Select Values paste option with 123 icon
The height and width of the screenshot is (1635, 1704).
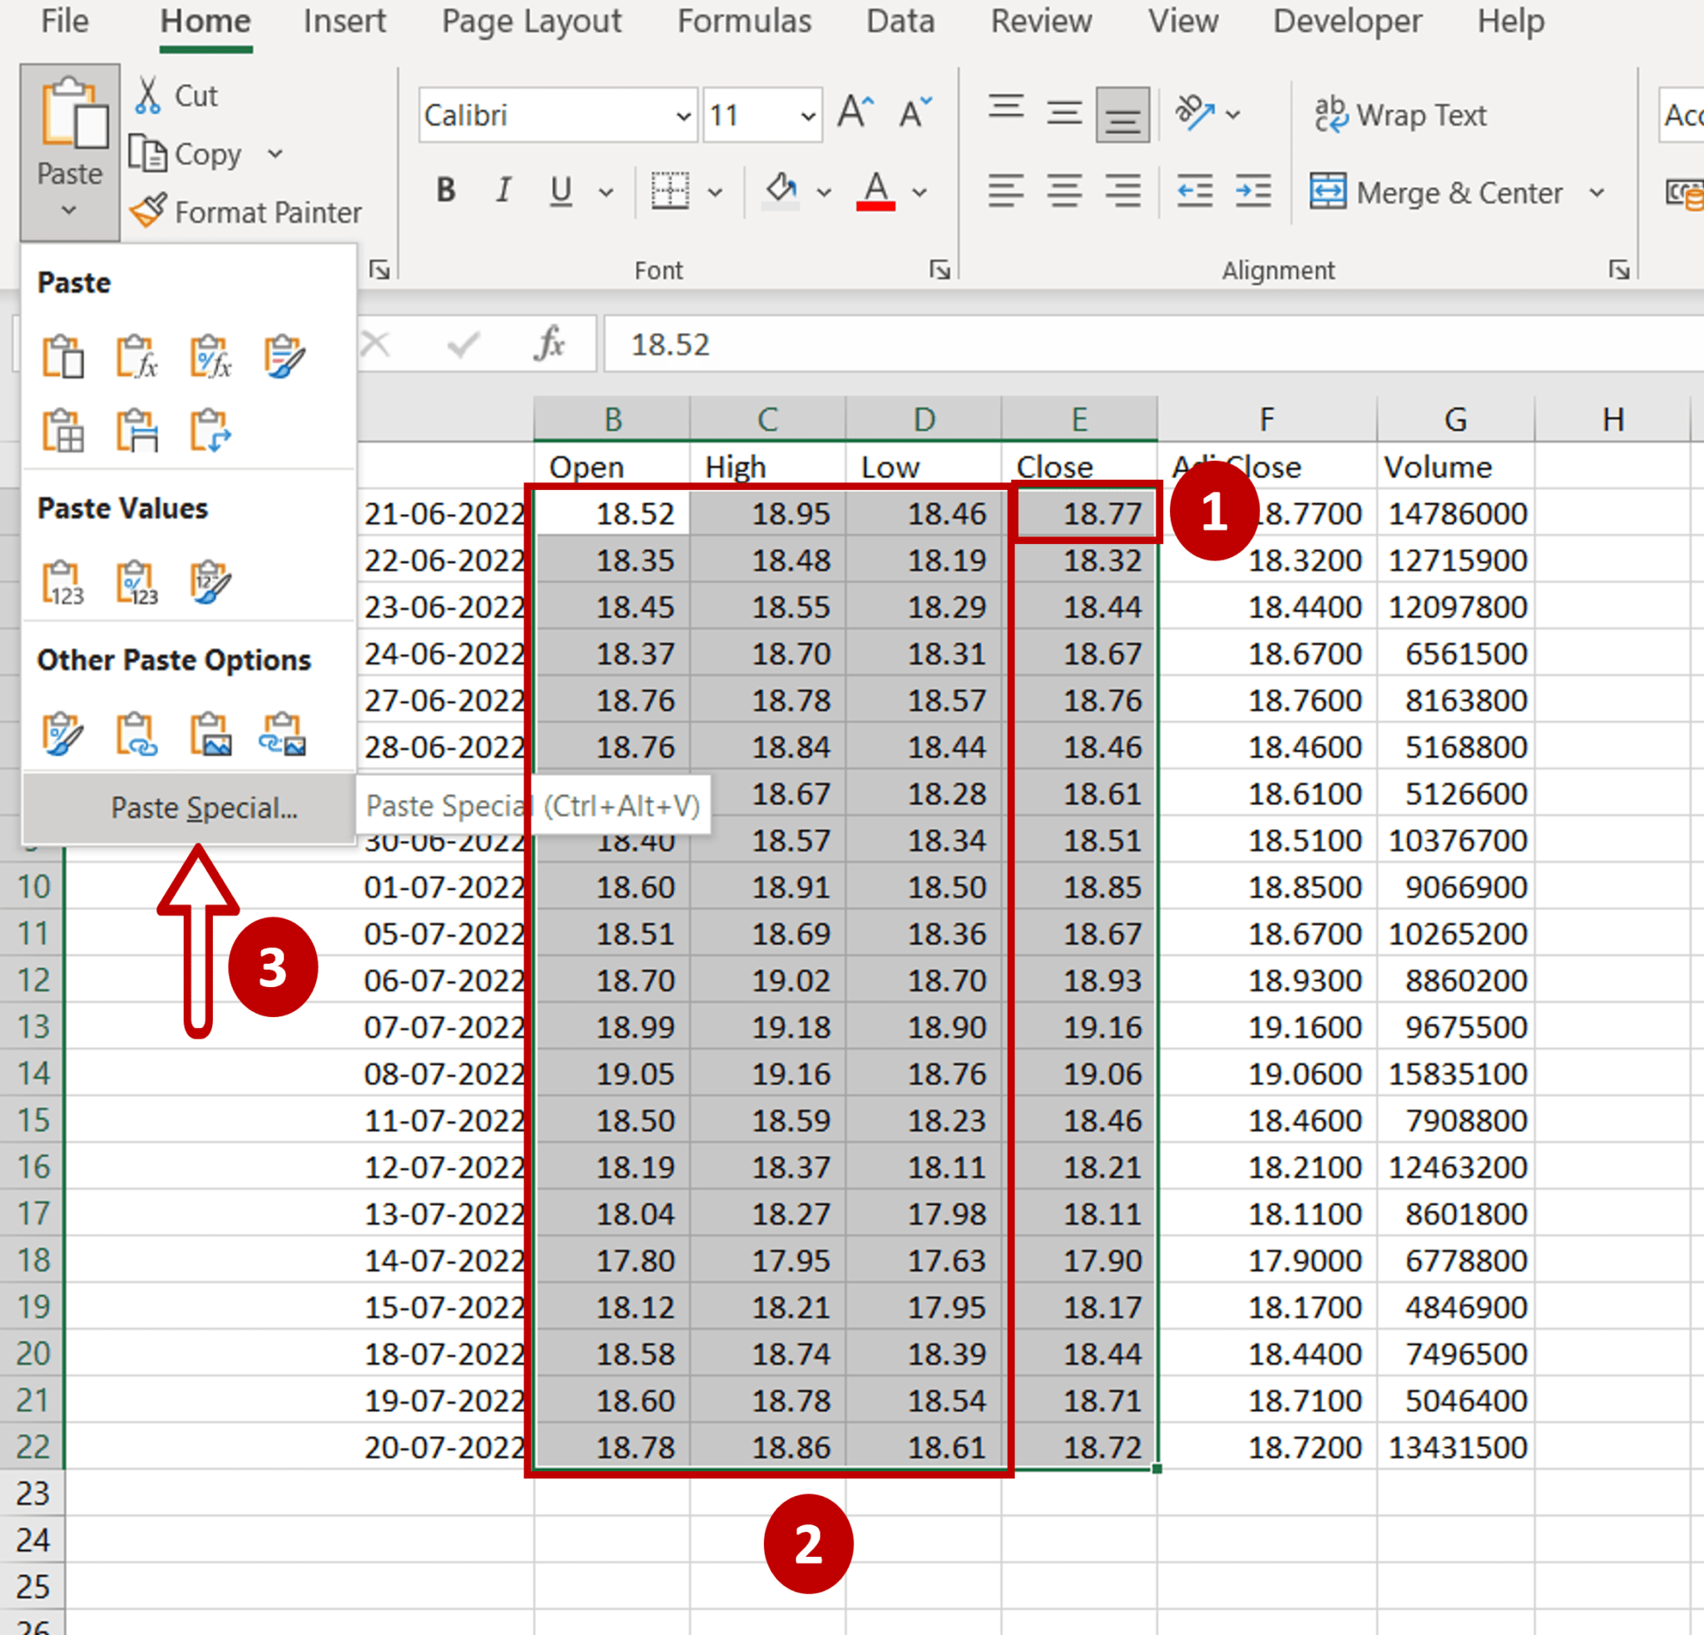[63, 580]
